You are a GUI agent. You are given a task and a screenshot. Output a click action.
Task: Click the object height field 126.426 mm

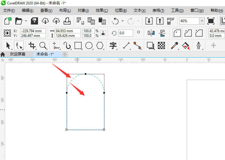click(67, 35)
